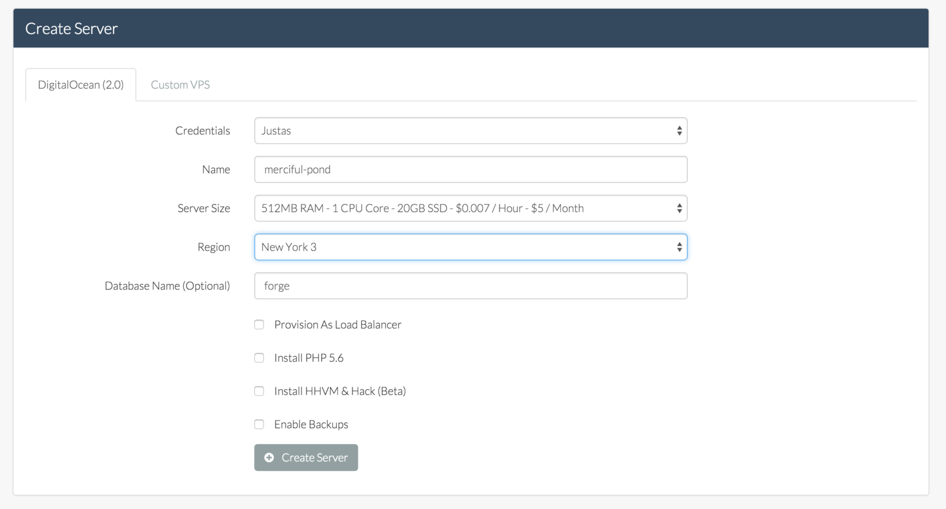This screenshot has width=946, height=509.
Task: Click the Credentials field label
Action: coord(203,130)
